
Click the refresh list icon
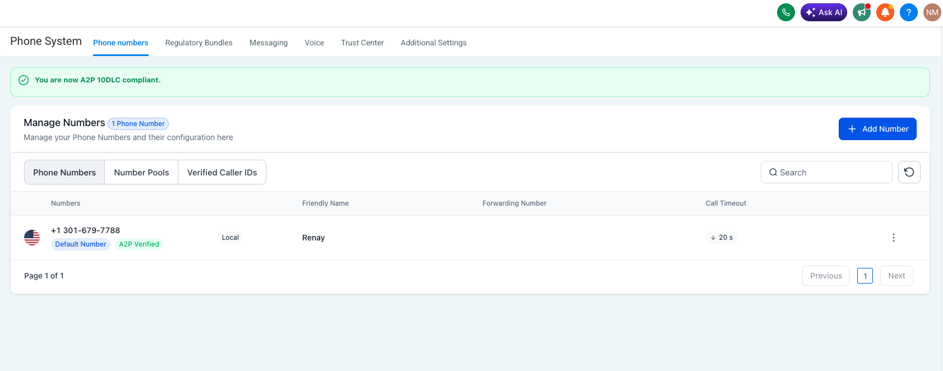coord(909,173)
